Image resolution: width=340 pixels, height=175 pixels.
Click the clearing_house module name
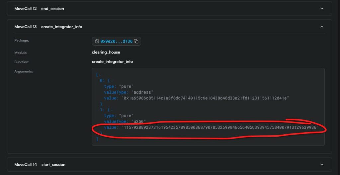(x=106, y=52)
